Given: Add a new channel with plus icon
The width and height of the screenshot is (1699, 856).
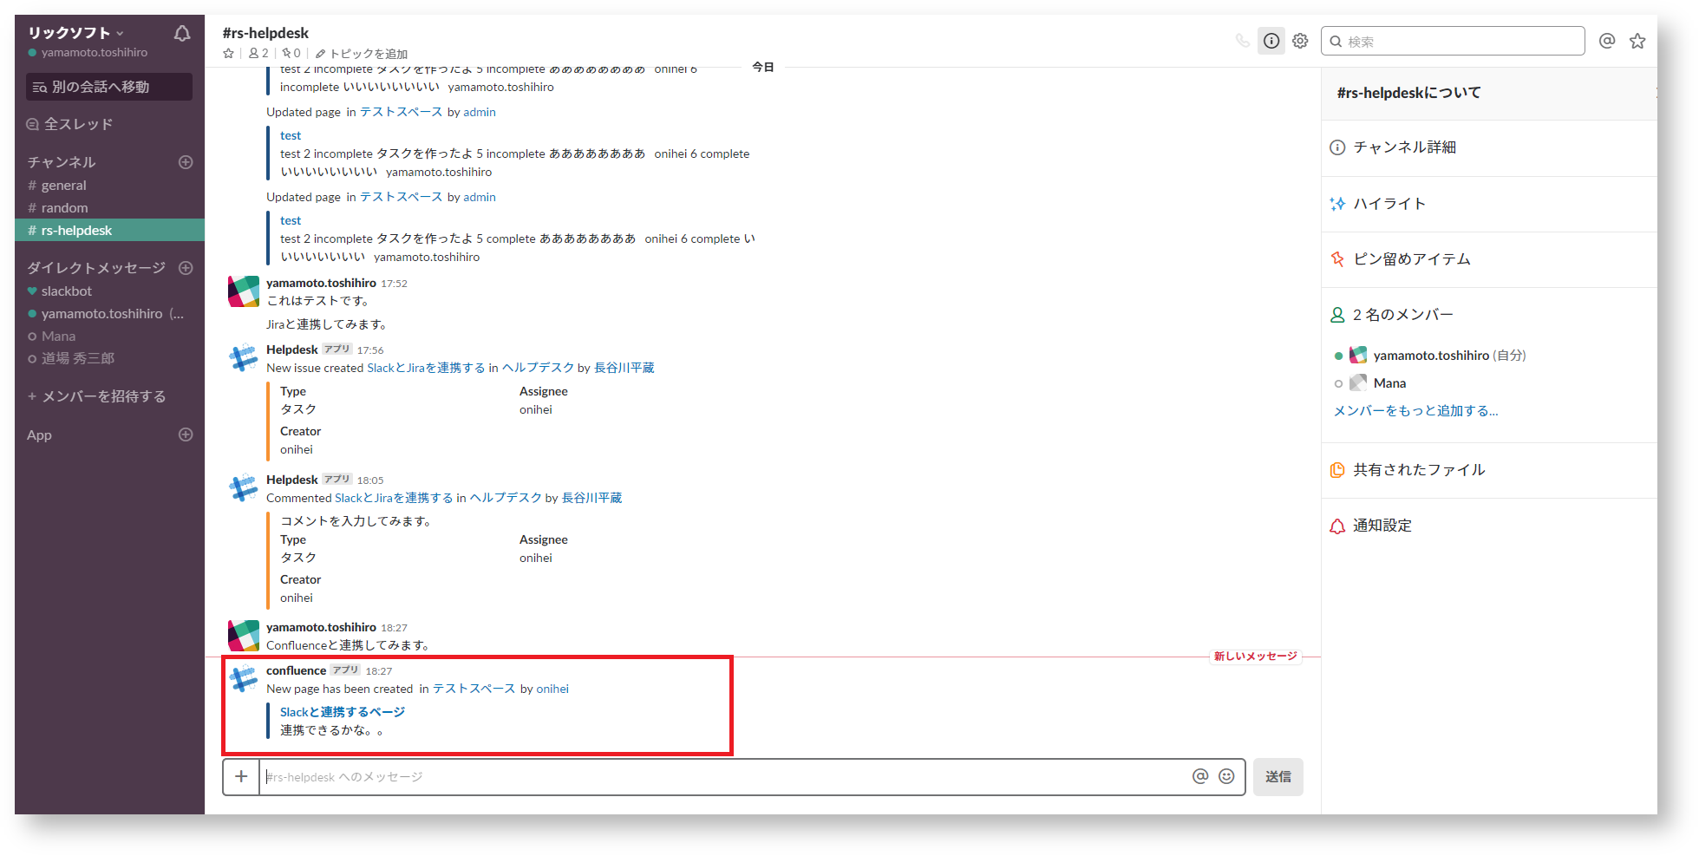Looking at the screenshot, I should point(186,162).
